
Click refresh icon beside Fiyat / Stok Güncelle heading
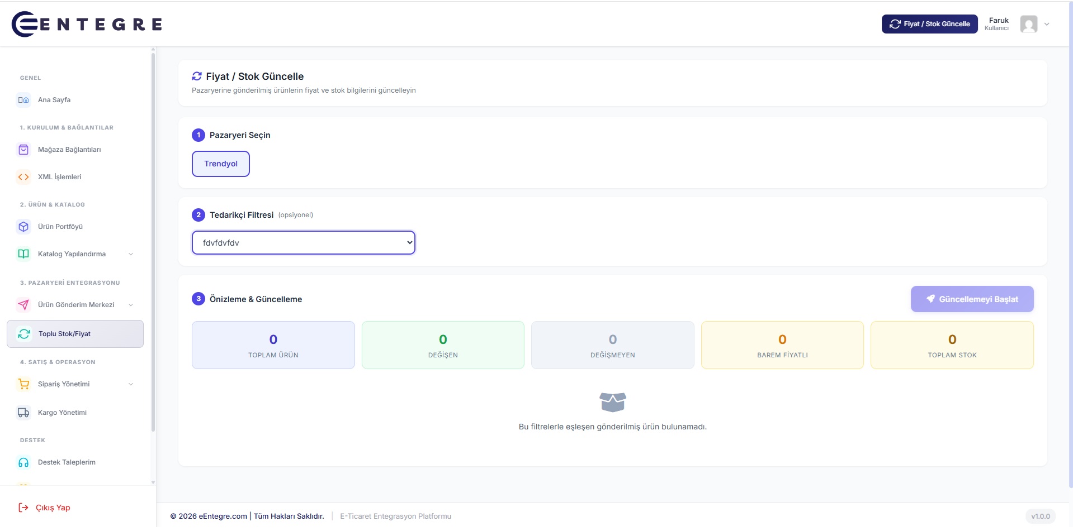click(x=197, y=76)
